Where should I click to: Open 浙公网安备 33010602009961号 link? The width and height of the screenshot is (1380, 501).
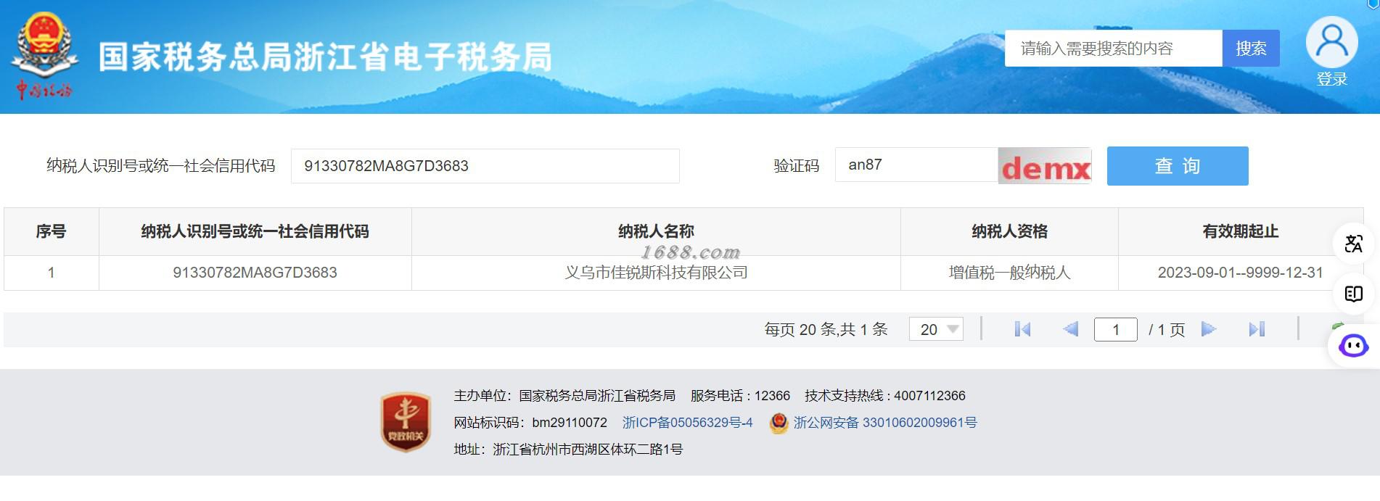[x=885, y=423]
